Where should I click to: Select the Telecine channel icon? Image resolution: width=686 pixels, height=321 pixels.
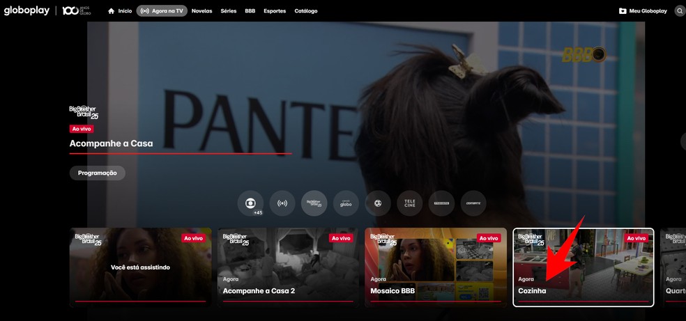point(410,203)
